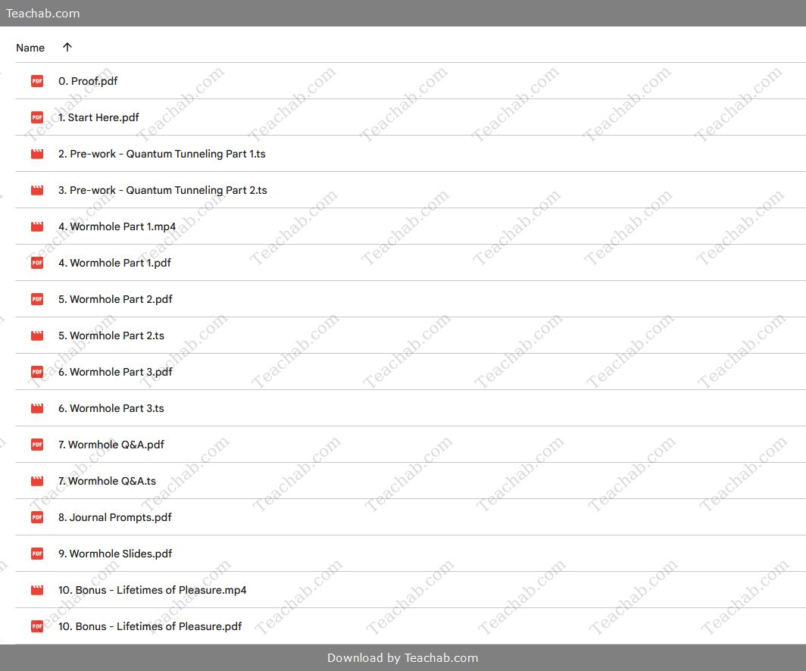Click video icon for Lifetimes of Pleasure.mp4

pyautogui.click(x=37, y=590)
